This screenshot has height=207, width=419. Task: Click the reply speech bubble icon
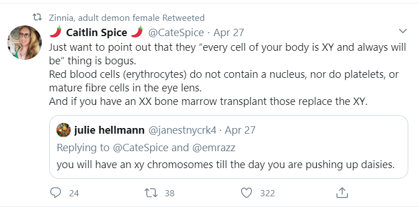pyautogui.click(x=55, y=192)
